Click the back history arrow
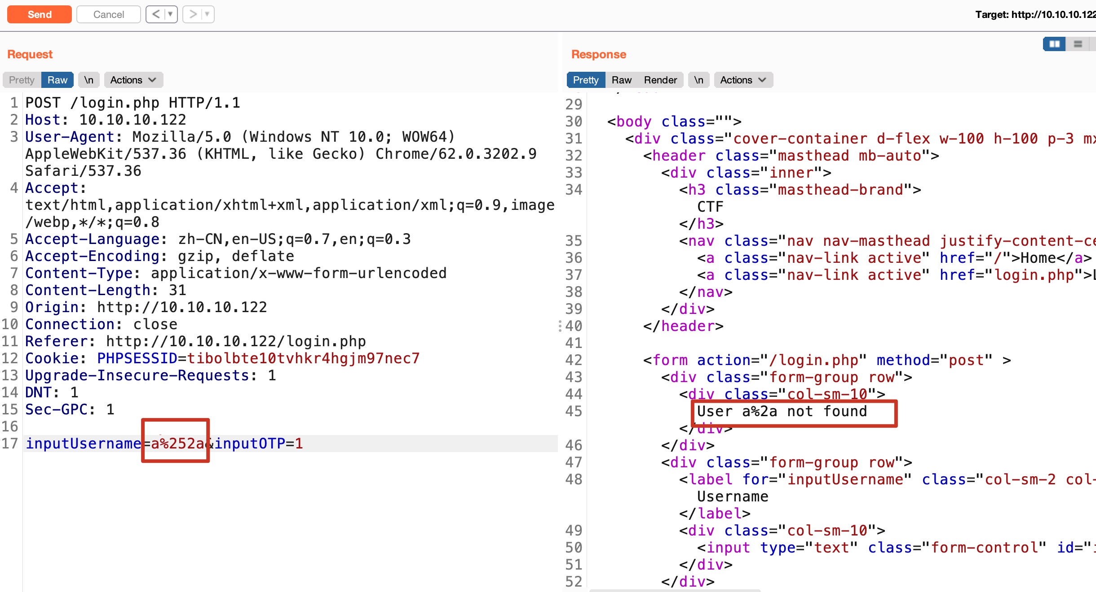 (155, 14)
